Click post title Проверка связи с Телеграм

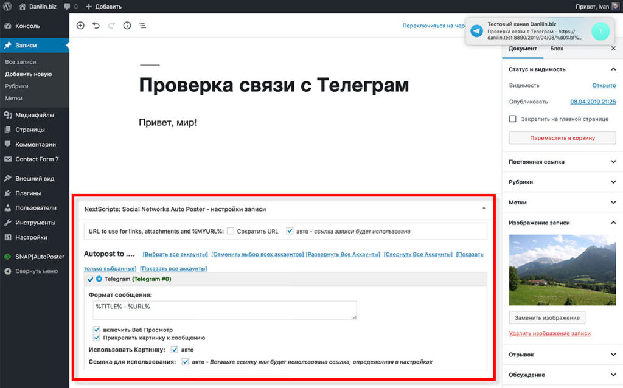[274, 85]
